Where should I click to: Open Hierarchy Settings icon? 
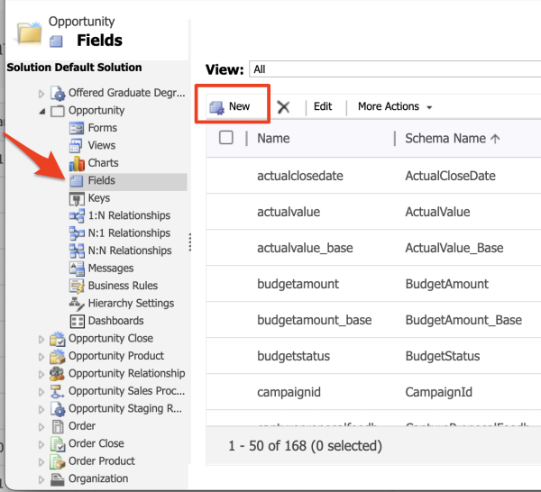point(77,304)
